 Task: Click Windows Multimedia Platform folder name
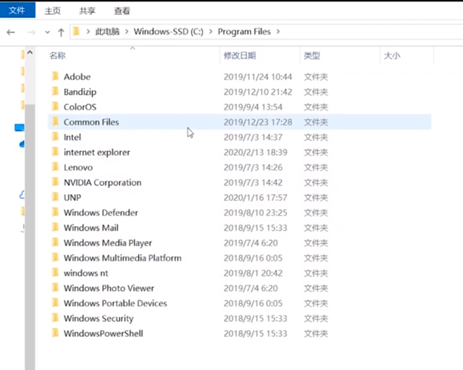coord(123,258)
